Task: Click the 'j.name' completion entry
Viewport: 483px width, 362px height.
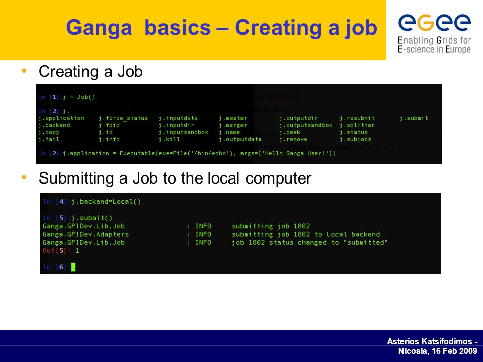Action: [229, 132]
